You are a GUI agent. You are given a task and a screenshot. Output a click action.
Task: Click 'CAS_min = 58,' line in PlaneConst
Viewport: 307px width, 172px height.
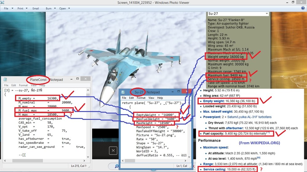(36, 123)
